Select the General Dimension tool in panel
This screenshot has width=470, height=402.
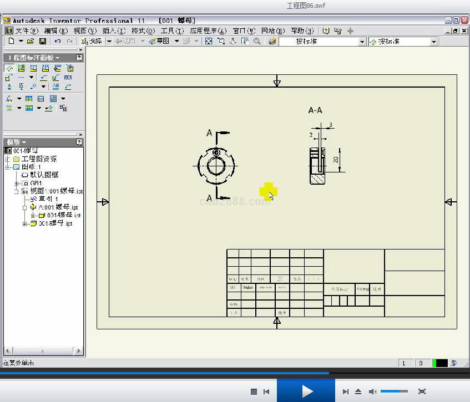pos(9,68)
